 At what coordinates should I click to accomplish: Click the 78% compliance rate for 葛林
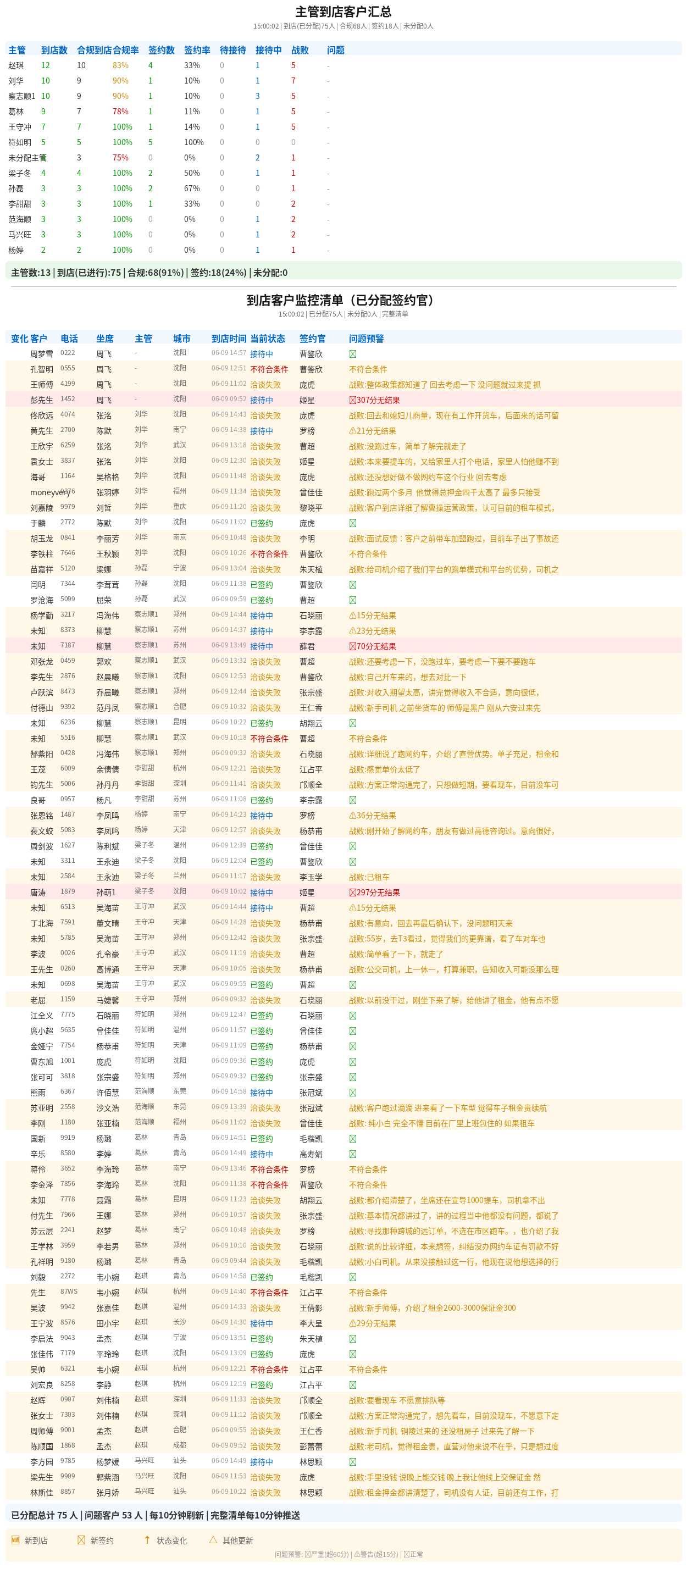(x=120, y=112)
